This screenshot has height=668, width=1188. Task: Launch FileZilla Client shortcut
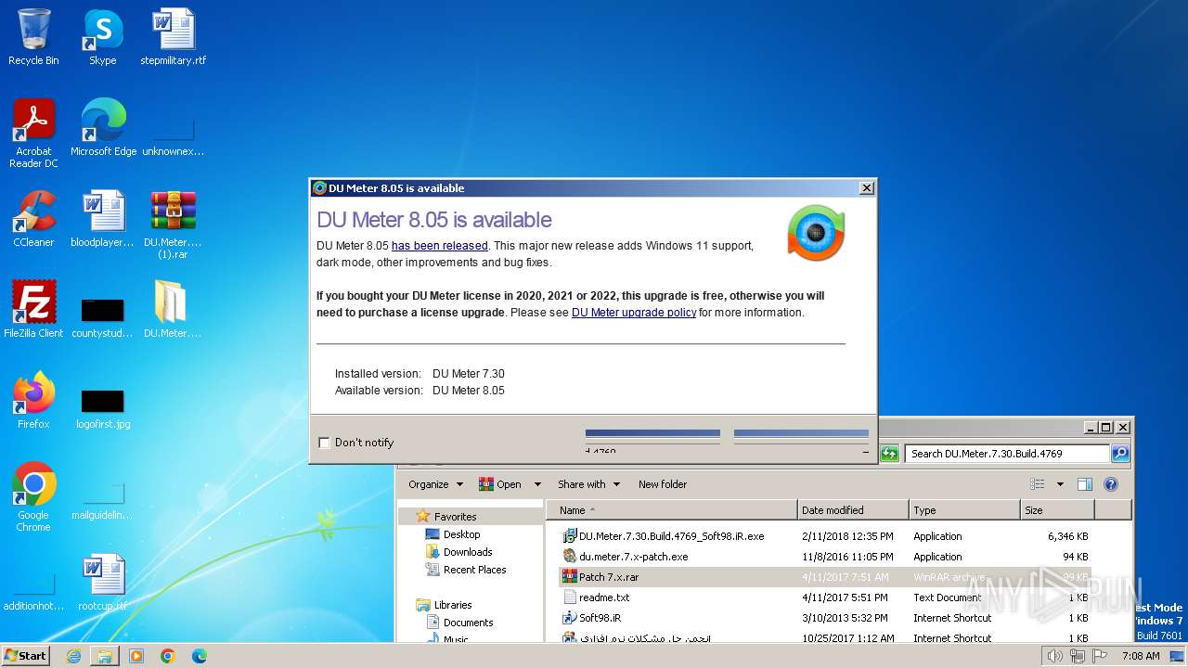(33, 310)
